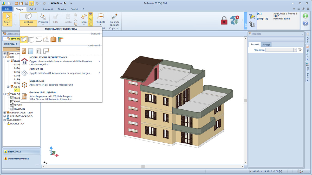This screenshot has height=175, width=312.
Task: Click the horizontal scrollbar thumb below viewport
Action: tap(143, 166)
